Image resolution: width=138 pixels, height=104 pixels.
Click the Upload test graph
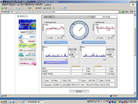(x=105, y=29)
